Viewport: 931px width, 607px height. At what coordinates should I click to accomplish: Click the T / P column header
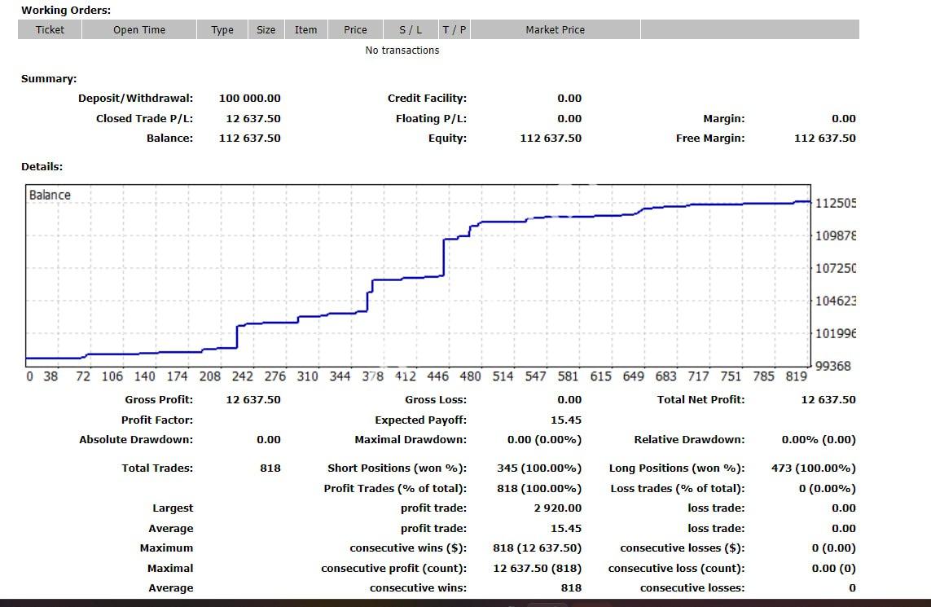click(455, 30)
